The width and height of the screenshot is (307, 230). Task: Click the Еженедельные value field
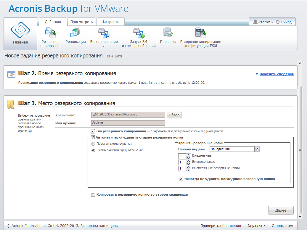tap(182, 162)
